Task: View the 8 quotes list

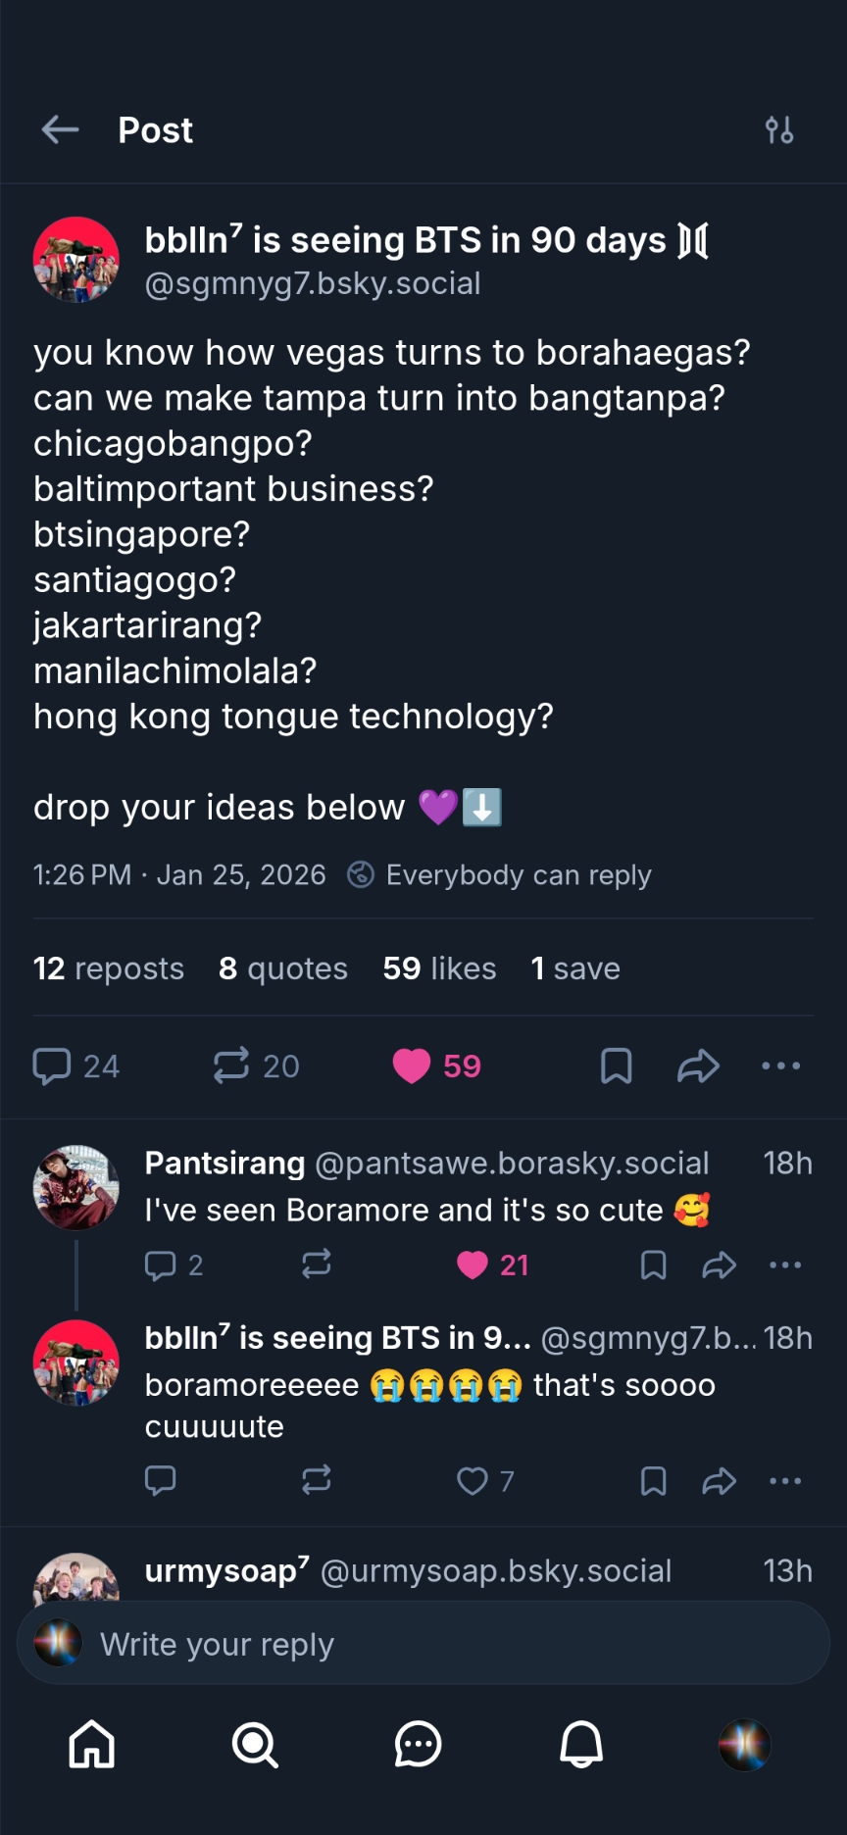Action: tap(283, 968)
